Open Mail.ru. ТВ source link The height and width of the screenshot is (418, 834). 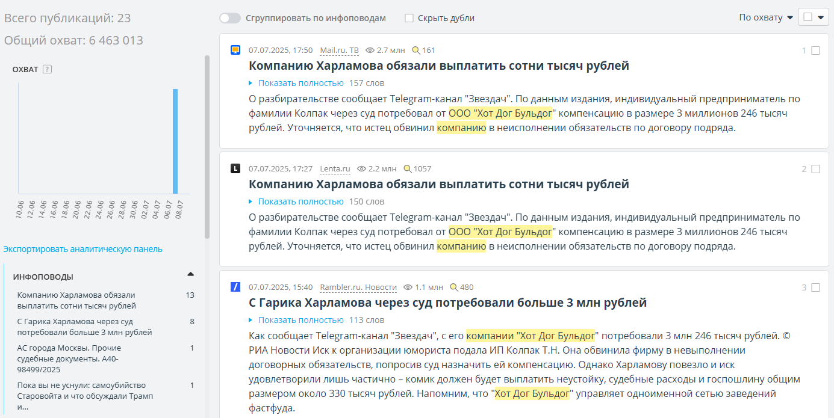[339, 50]
